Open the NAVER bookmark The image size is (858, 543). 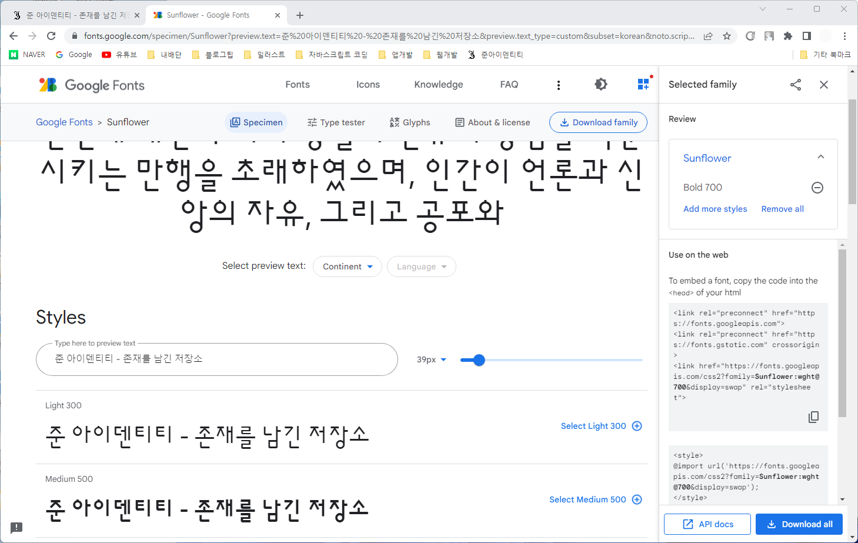(x=27, y=55)
